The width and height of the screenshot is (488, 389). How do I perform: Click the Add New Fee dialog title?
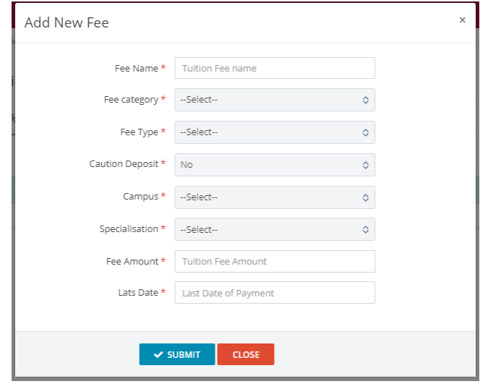click(x=67, y=22)
